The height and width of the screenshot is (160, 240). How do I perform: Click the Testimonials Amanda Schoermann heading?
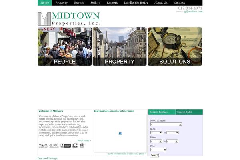114,111
